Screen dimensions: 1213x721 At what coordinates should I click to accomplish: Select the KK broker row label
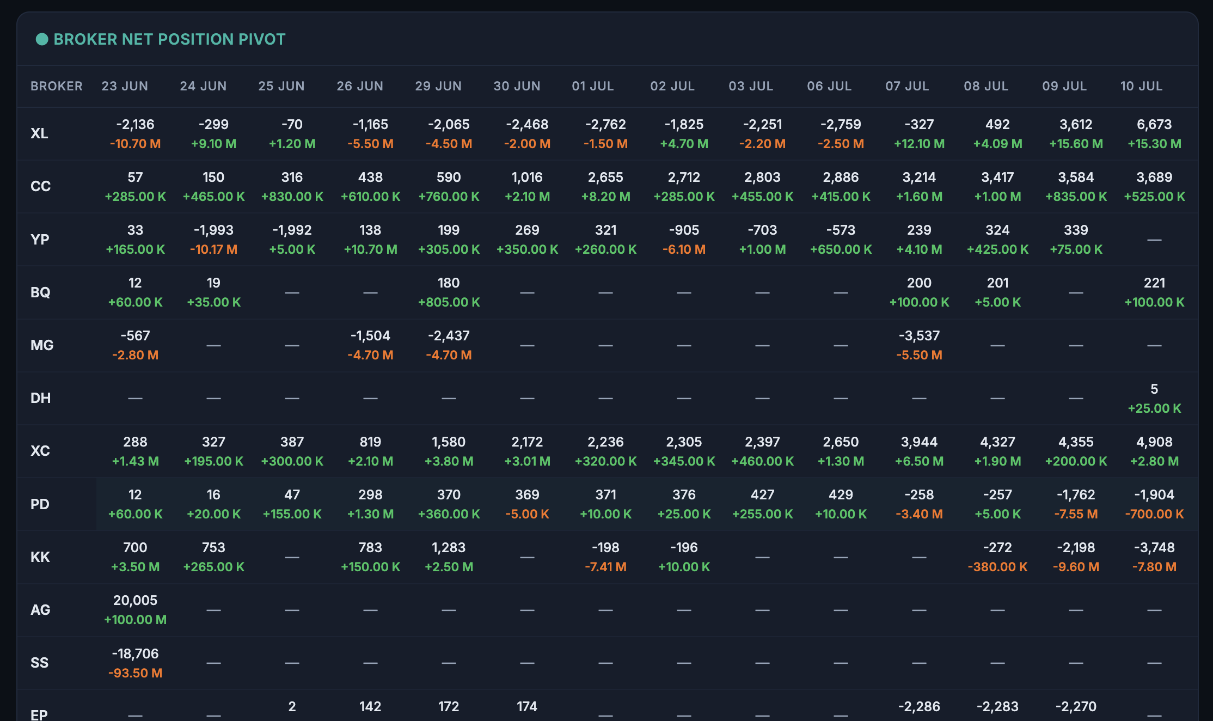(x=40, y=557)
